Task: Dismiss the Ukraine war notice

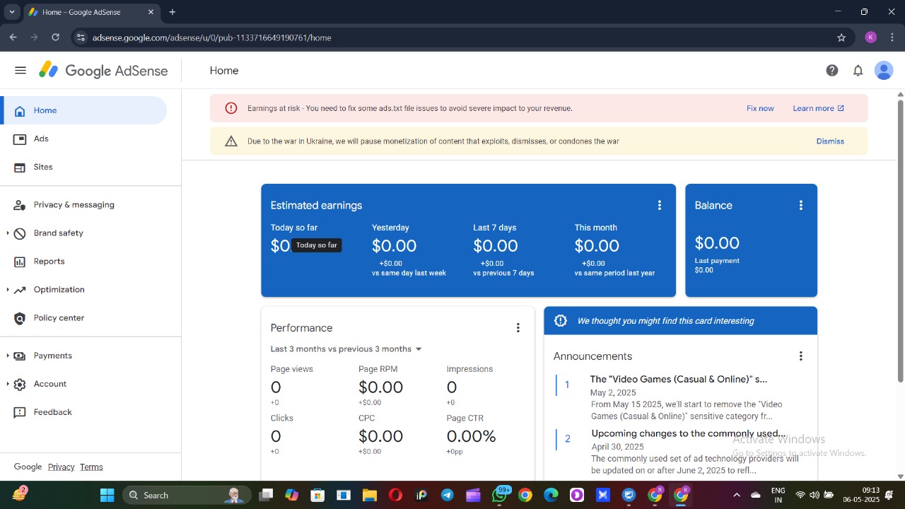Action: point(830,141)
